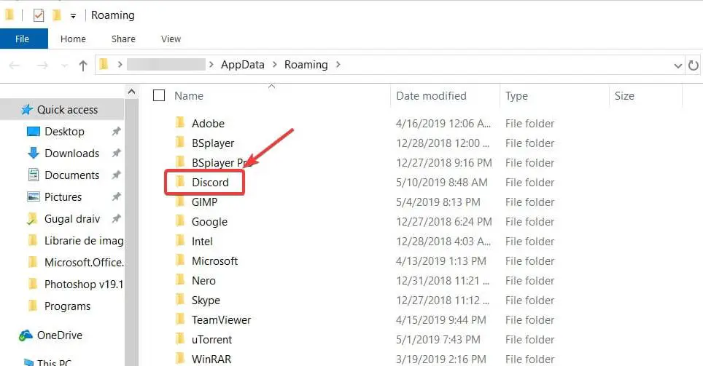Open Documents in the navigation pane
The width and height of the screenshot is (703, 366).
(x=71, y=175)
